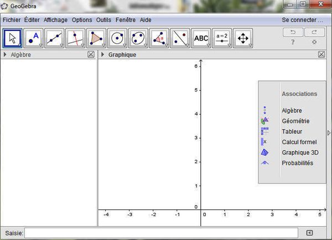Select the Ellipse conic tool

point(138,38)
